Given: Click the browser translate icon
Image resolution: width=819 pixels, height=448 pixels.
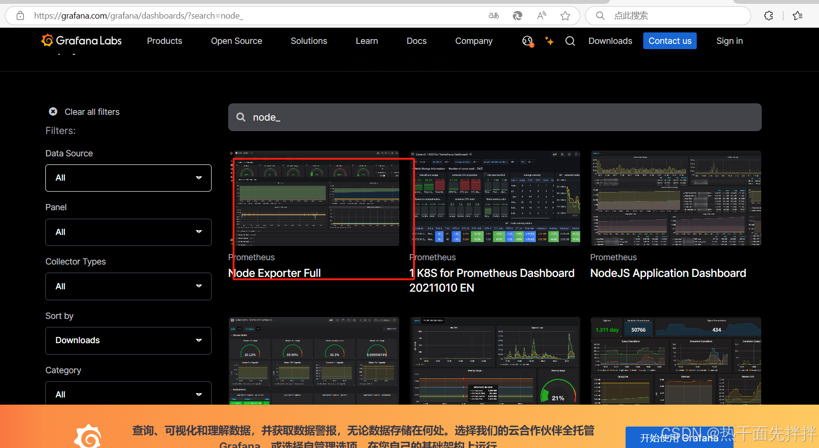Looking at the screenshot, I should click(x=494, y=16).
